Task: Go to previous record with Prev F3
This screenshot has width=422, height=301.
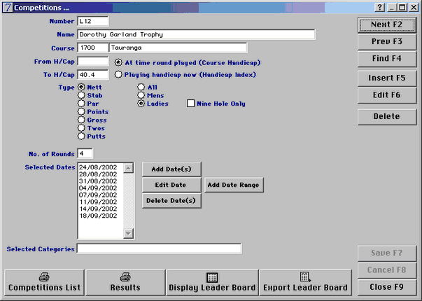Action: click(x=387, y=41)
